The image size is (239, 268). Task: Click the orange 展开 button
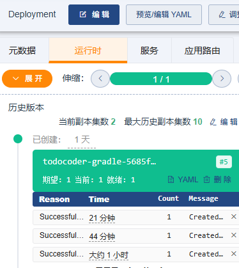click(27, 79)
